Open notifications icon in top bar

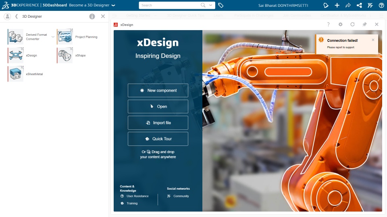pyautogui.click(x=326, y=5)
